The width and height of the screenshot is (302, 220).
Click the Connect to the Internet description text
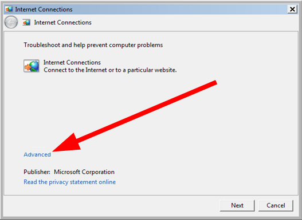(110, 70)
